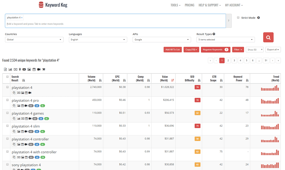The height and width of the screenshot is (170, 285).
Task: Tick the checkbox for 'playstation 4 slim'
Action: click(7, 126)
